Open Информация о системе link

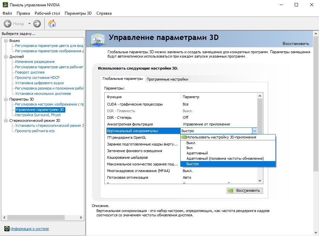pos(30,229)
